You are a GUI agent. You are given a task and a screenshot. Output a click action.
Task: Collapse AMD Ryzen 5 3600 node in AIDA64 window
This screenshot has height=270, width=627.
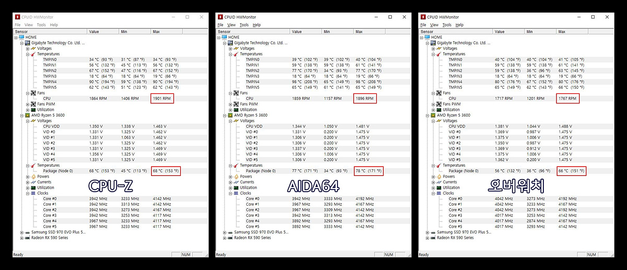tap(225, 115)
